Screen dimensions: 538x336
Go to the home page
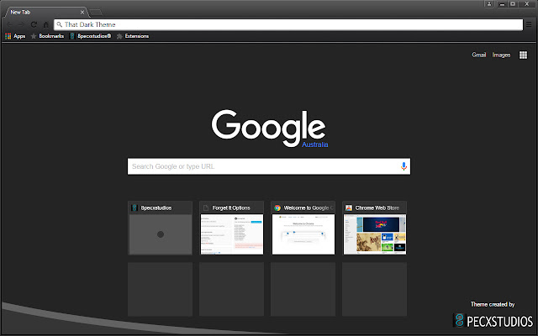coord(45,24)
